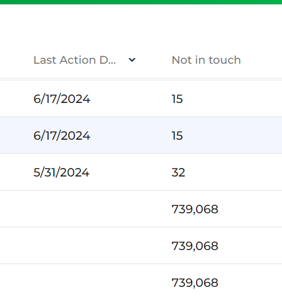Screen dimensions: 282x296
Task: Click the second 739,068 value
Action: coord(195,246)
